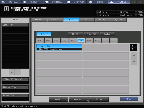
Task: Select the Agrupar tab
Action: pos(119,19)
